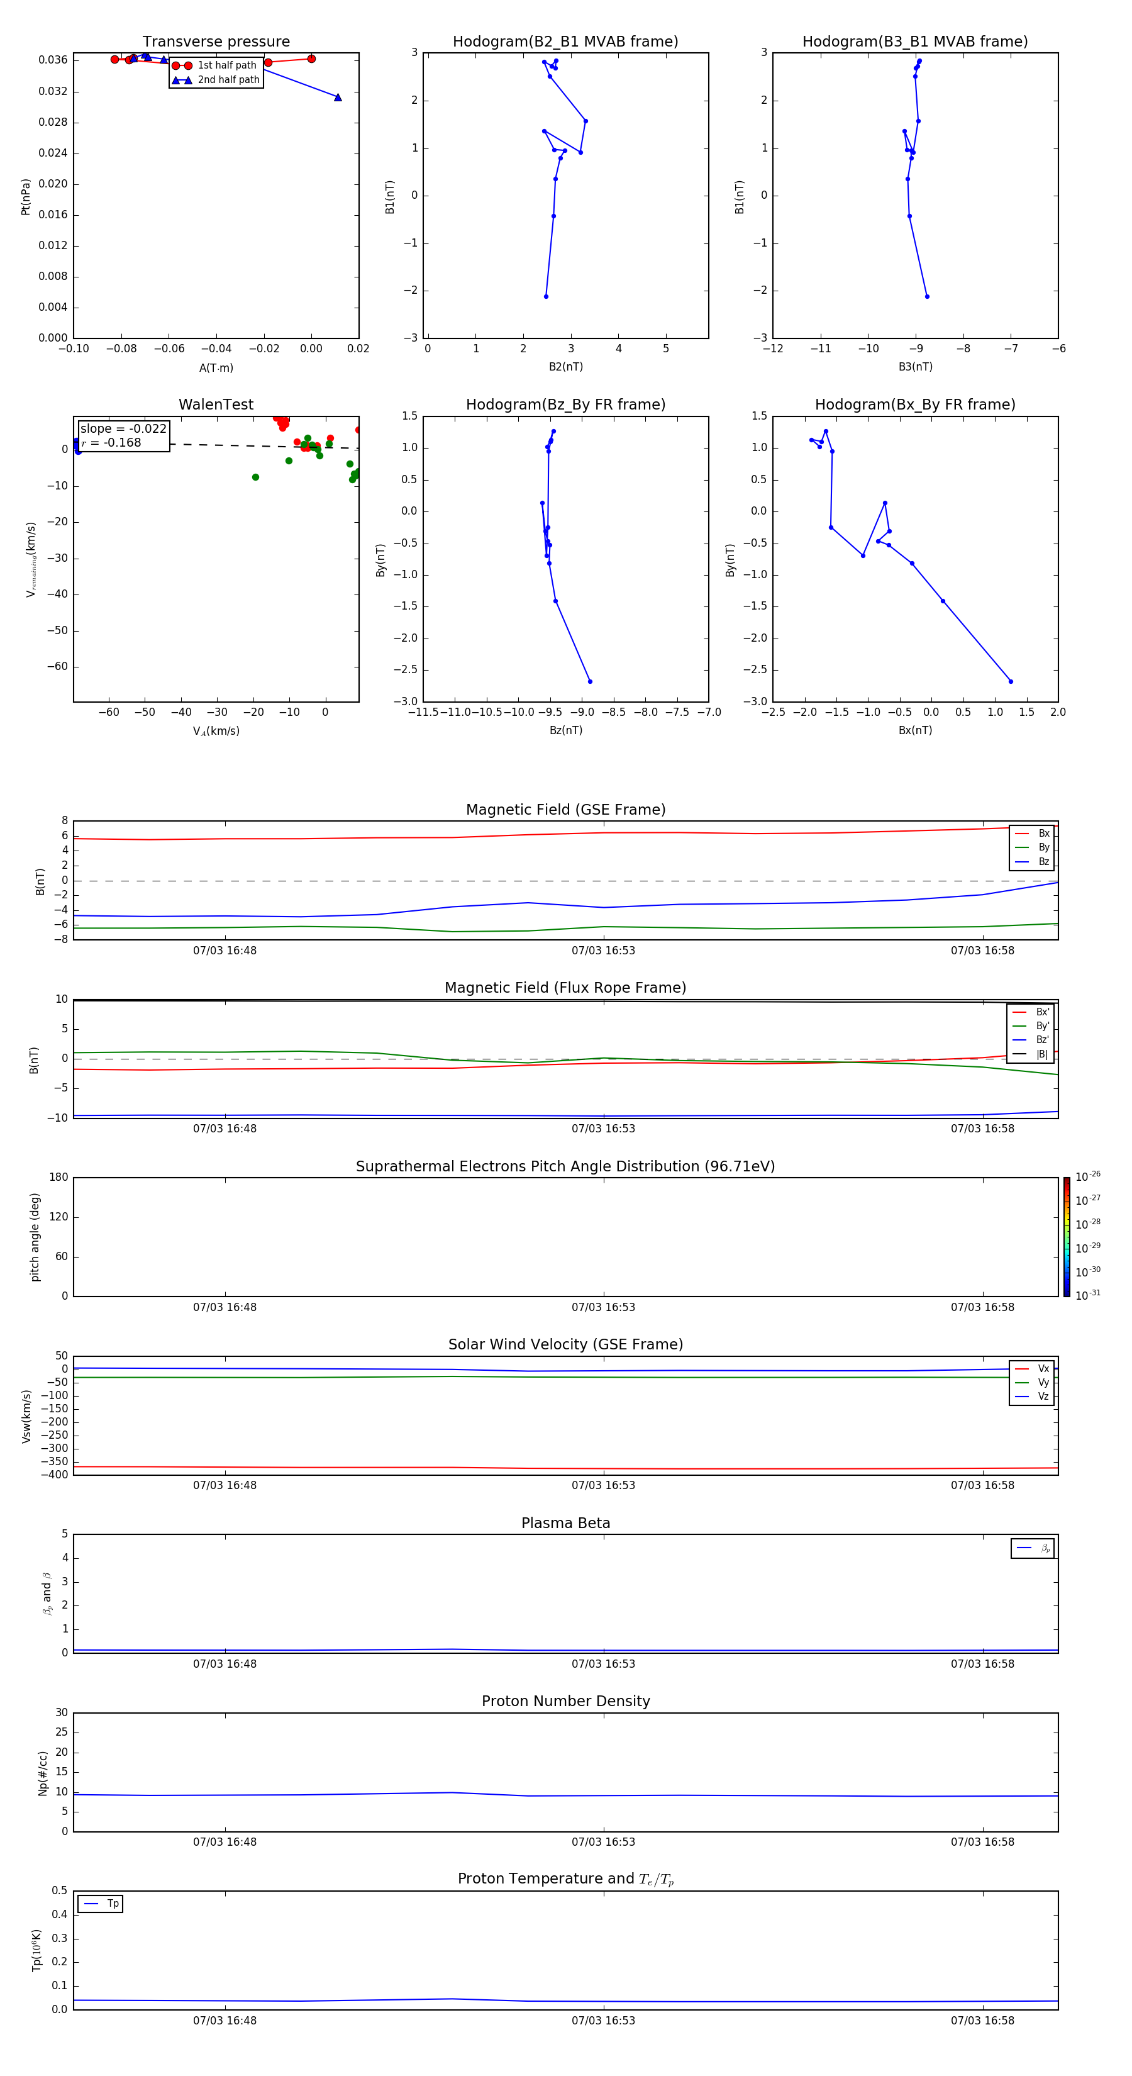The height and width of the screenshot is (2076, 1132).
Task: Click the 'Tp(10^6K)' y-axis label
Action: pyautogui.click(x=36, y=1950)
